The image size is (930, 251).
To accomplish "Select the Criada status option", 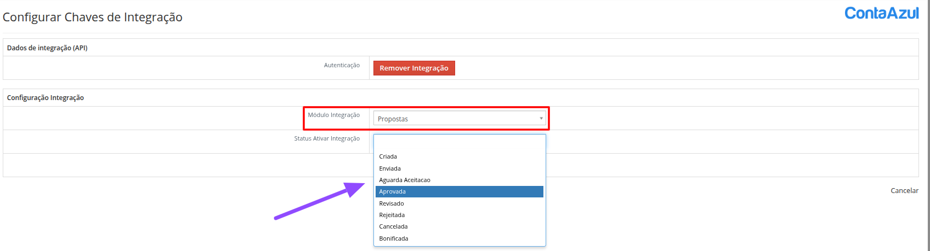I will (388, 157).
